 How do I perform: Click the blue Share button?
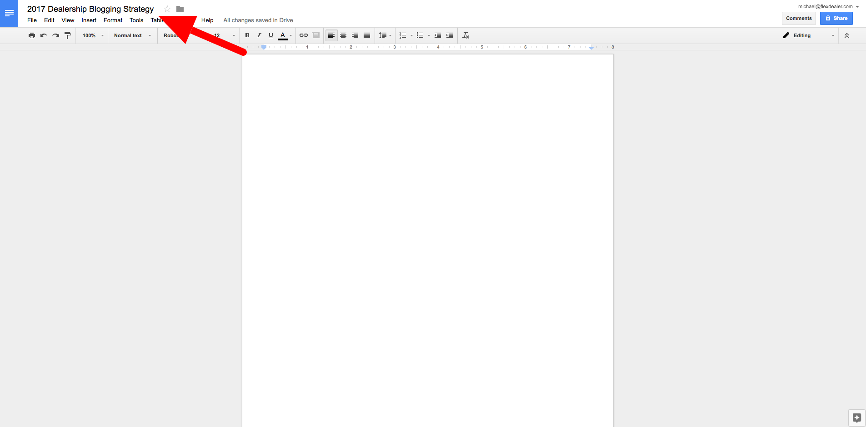(836, 19)
